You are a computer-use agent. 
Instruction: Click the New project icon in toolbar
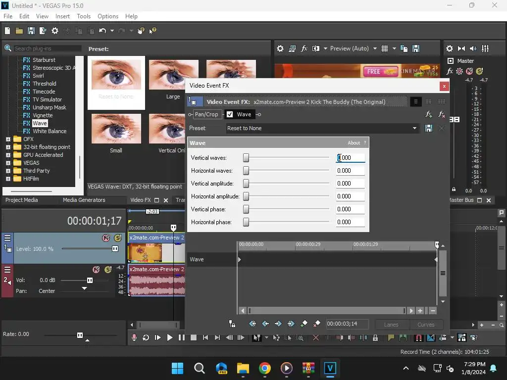coord(7,31)
